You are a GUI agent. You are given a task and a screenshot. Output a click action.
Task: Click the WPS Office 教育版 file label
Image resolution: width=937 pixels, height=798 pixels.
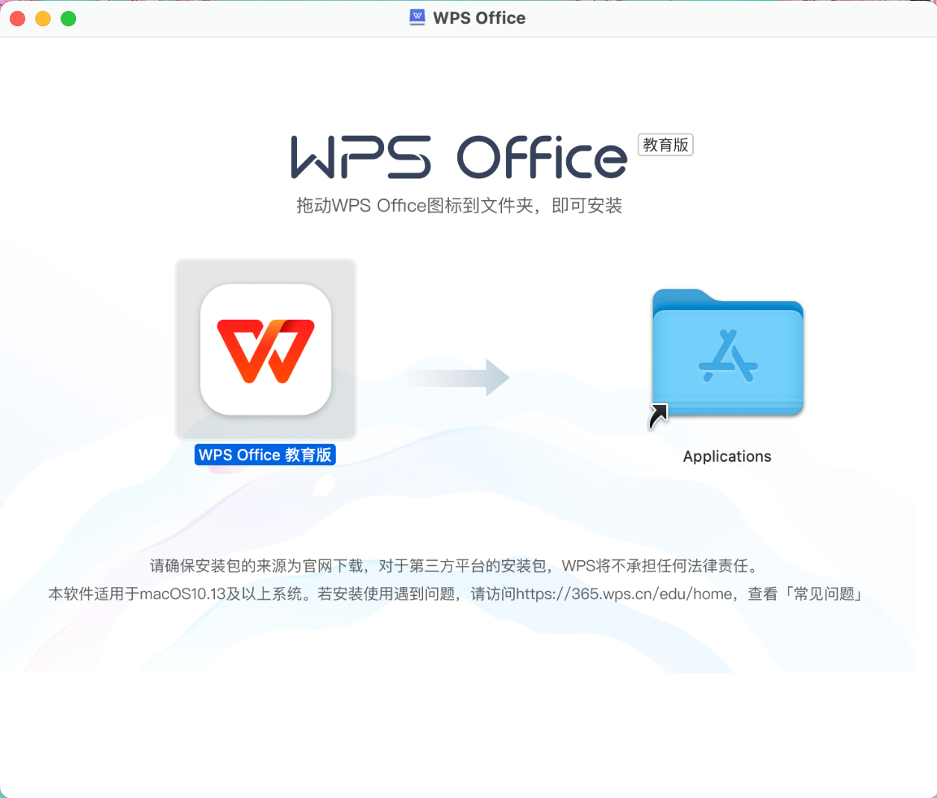click(x=265, y=455)
